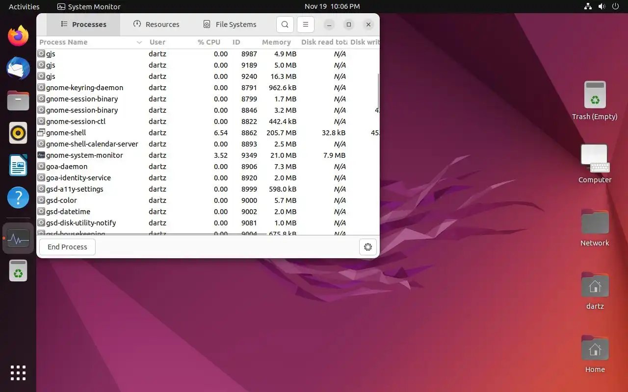
Task: Click the gnome-keyring-daemon process icon
Action: [x=41, y=88]
